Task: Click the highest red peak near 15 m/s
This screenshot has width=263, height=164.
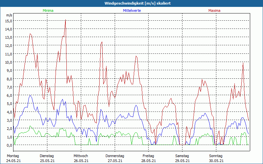Action: (66, 20)
